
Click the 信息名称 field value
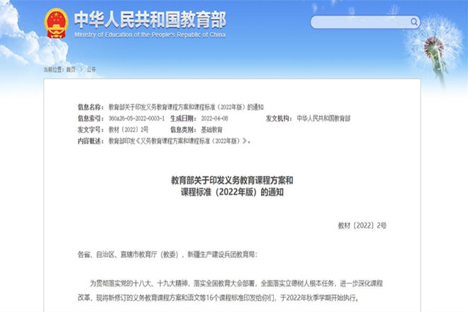click(x=186, y=107)
